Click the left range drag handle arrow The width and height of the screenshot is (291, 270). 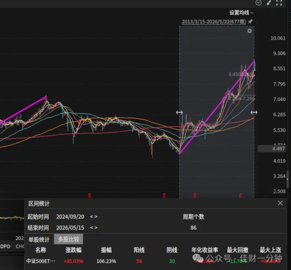click(179, 112)
